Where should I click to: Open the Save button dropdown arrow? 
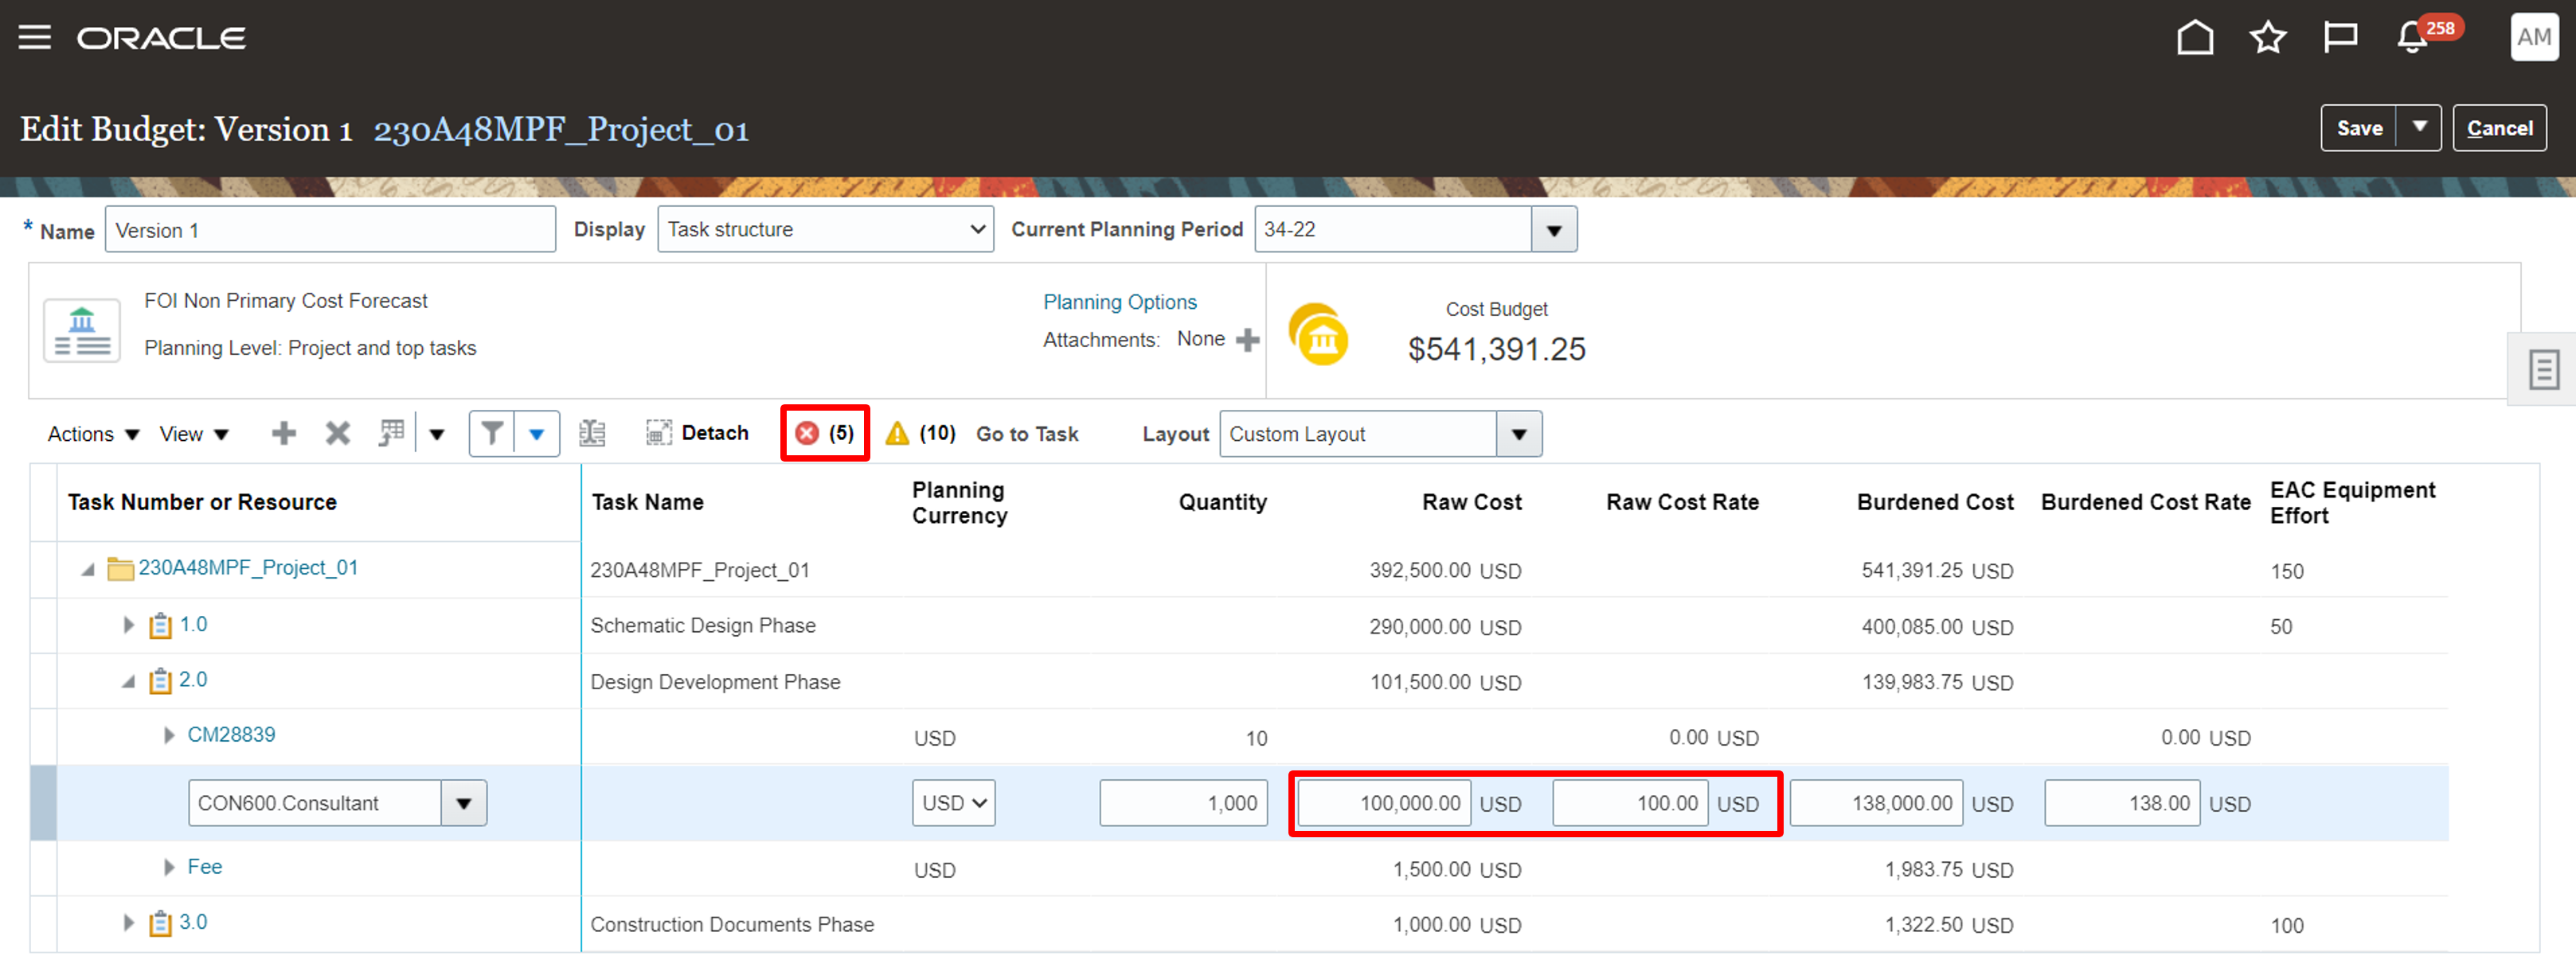pyautogui.click(x=2419, y=128)
